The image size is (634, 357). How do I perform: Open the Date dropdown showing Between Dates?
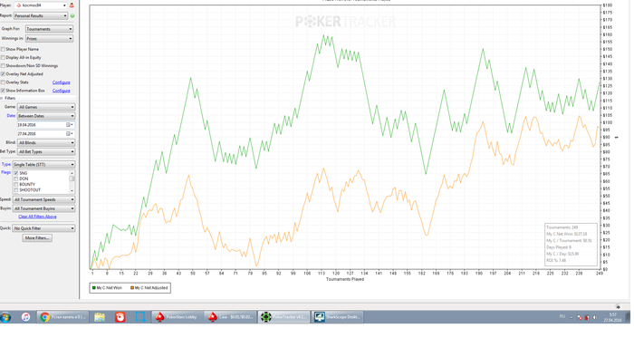45,116
